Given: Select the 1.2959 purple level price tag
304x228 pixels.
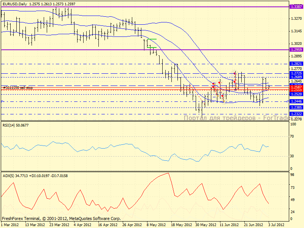Looking at the screenshot, I should [x=295, y=50].
